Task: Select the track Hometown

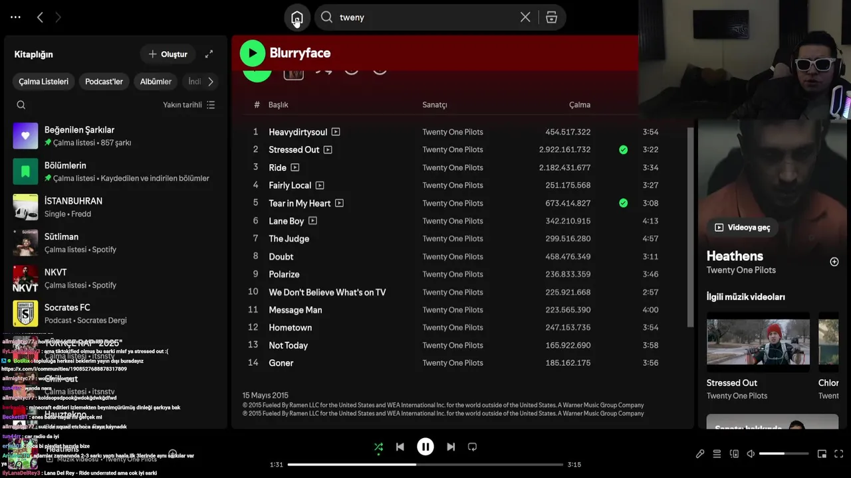Action: coord(290,328)
